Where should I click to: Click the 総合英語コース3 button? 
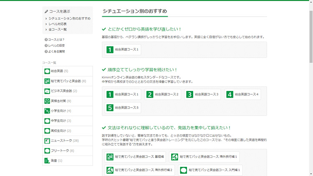click(202, 95)
